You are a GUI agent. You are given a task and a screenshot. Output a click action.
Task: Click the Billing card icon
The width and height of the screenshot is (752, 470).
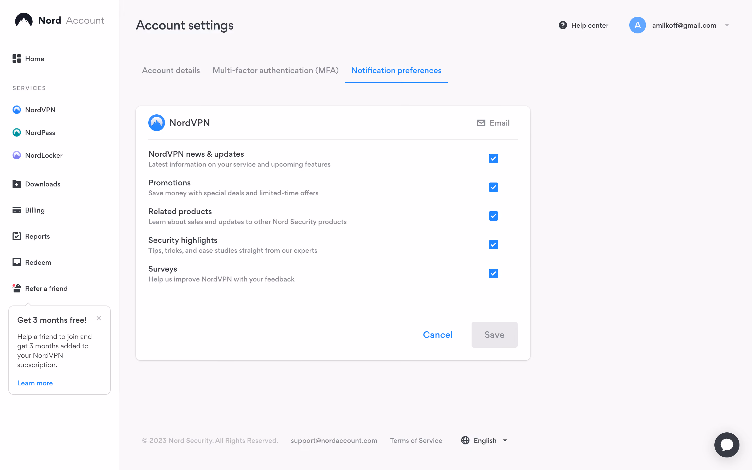coord(17,210)
